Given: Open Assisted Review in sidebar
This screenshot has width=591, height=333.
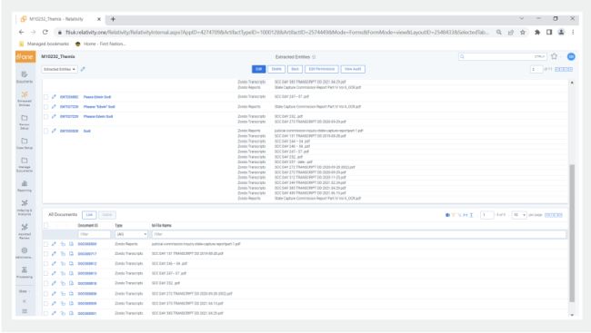Looking at the screenshot, I should (25, 231).
